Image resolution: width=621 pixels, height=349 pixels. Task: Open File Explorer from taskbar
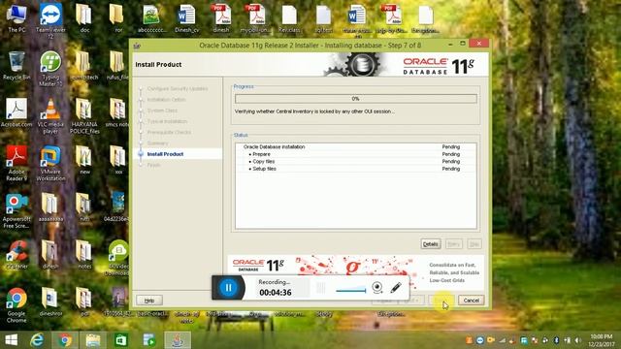93,340
